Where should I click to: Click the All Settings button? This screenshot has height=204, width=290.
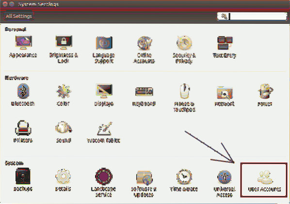tap(19, 16)
